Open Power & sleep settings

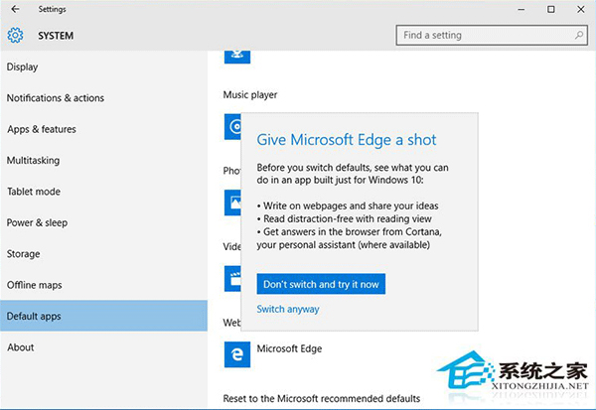coord(103,222)
